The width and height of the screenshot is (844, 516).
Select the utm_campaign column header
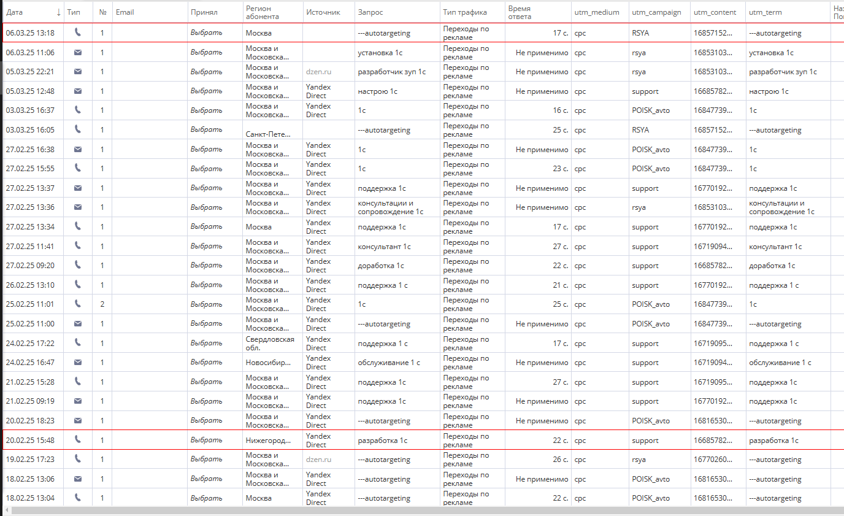coord(656,12)
